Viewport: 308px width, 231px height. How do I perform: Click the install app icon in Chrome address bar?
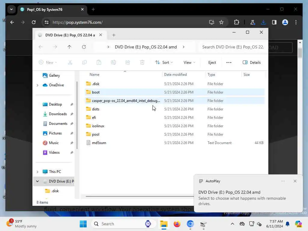click(x=211, y=22)
